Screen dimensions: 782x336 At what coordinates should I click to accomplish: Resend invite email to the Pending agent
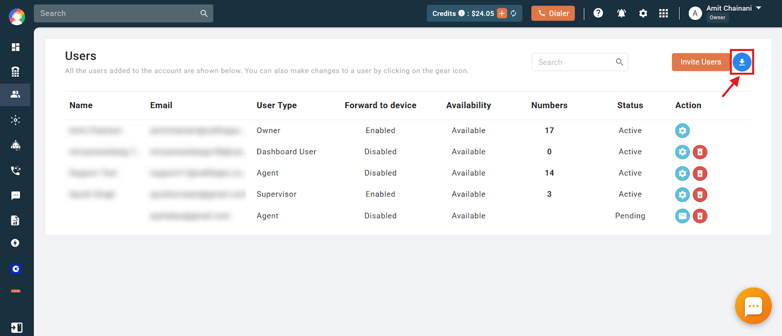[x=682, y=216]
